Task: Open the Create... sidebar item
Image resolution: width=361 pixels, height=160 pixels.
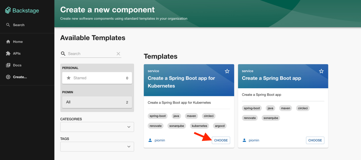Action: pyautogui.click(x=27, y=77)
